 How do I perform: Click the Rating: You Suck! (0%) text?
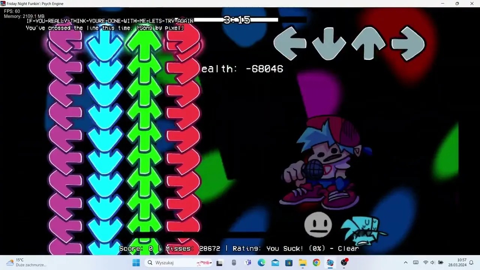point(279,249)
